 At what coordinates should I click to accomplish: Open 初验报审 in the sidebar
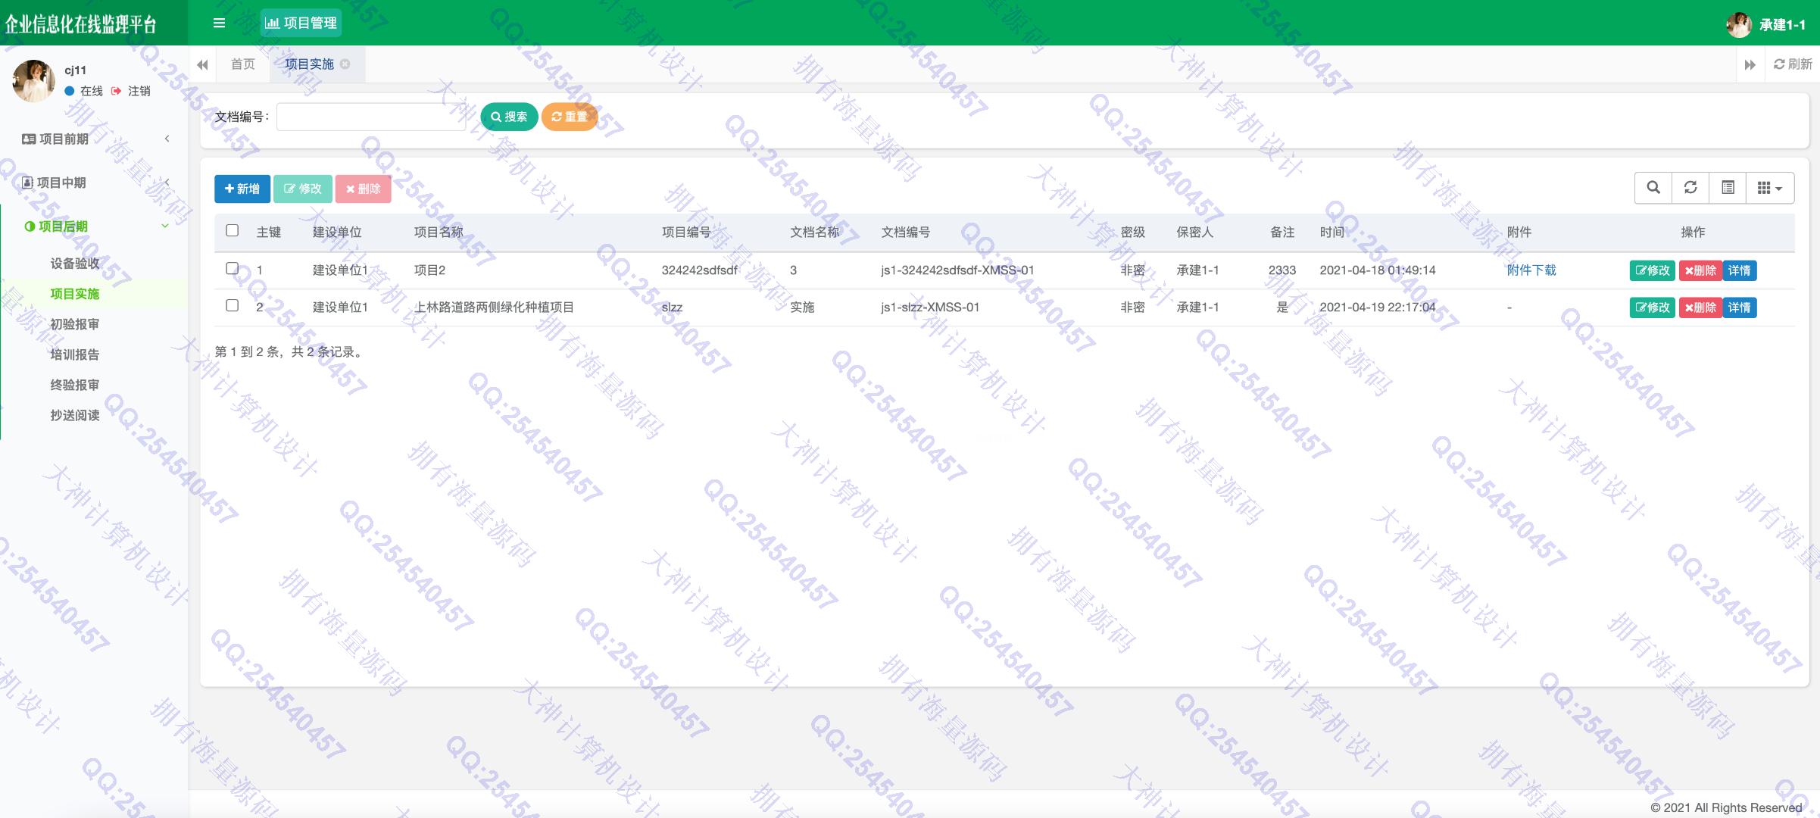[x=75, y=324]
